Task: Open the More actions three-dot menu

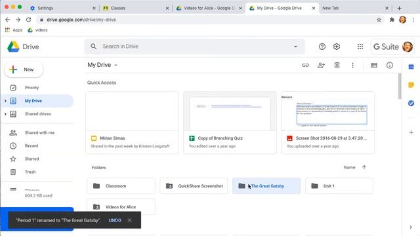Action: point(352,66)
